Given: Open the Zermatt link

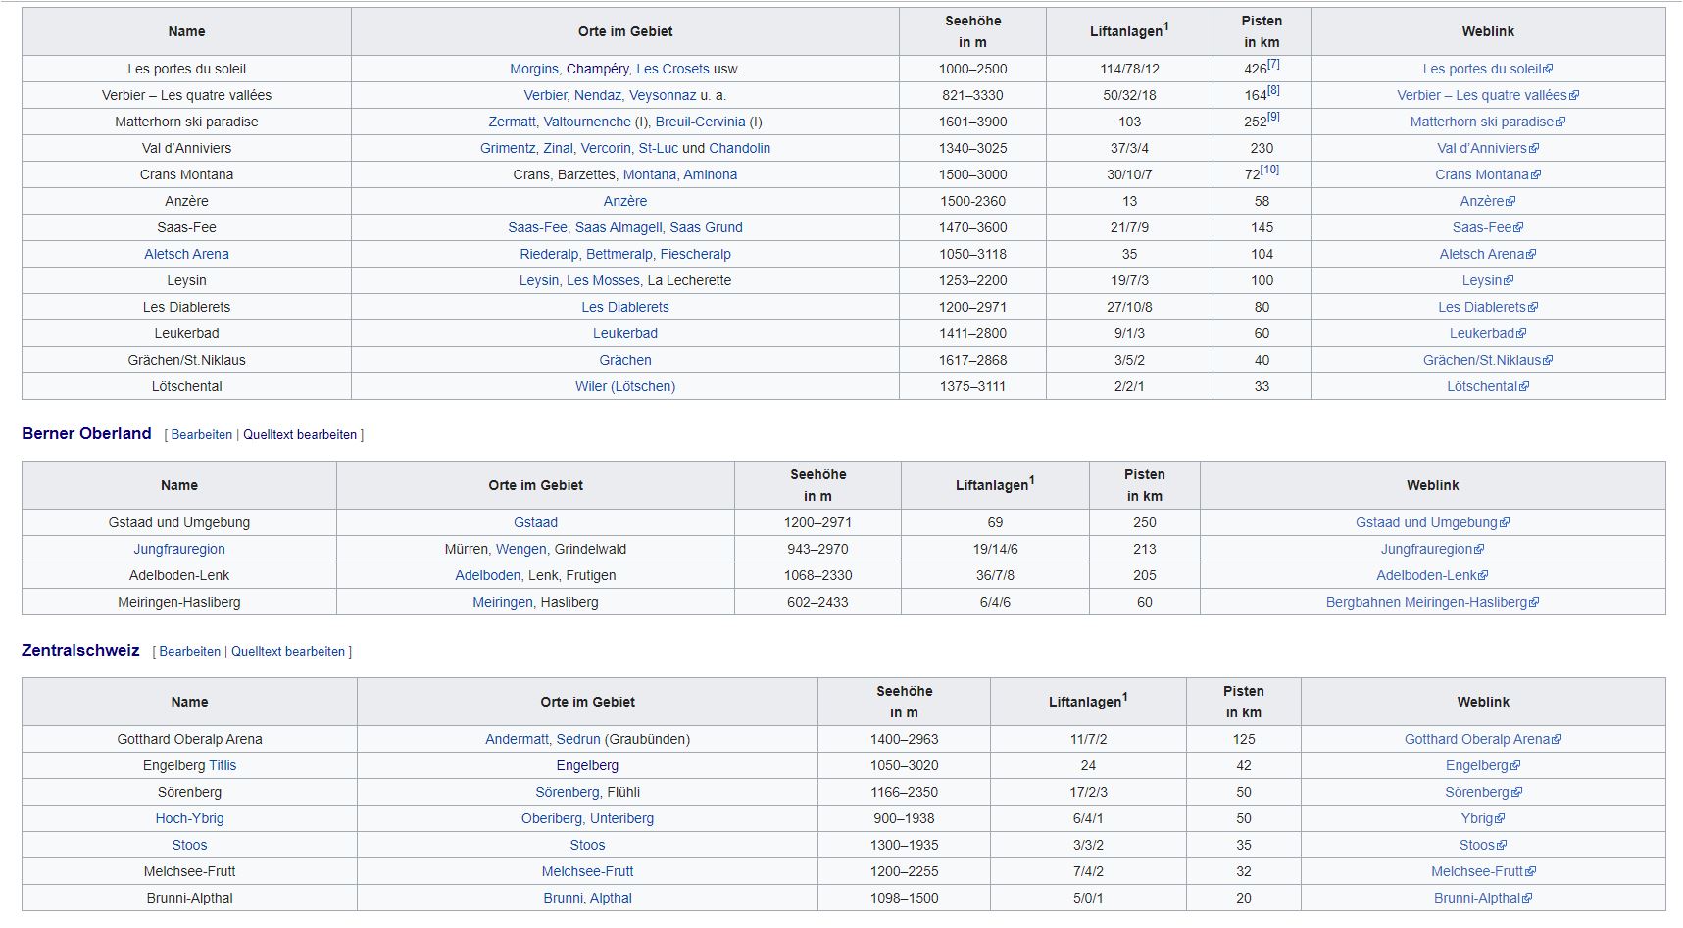Looking at the screenshot, I should [512, 122].
